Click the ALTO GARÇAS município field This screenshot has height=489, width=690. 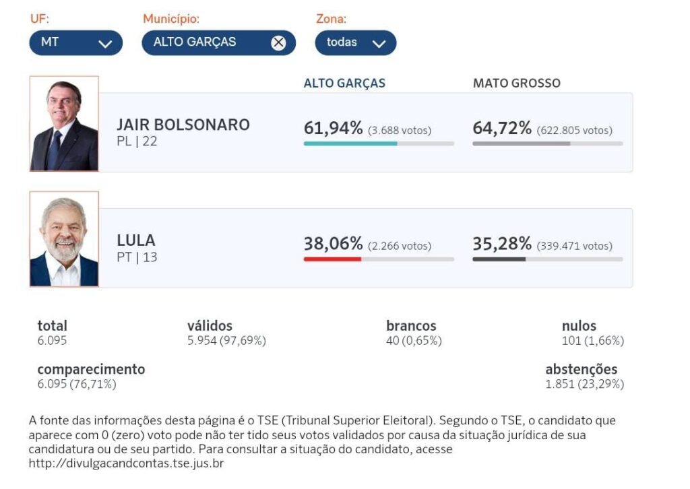pyautogui.click(x=218, y=42)
